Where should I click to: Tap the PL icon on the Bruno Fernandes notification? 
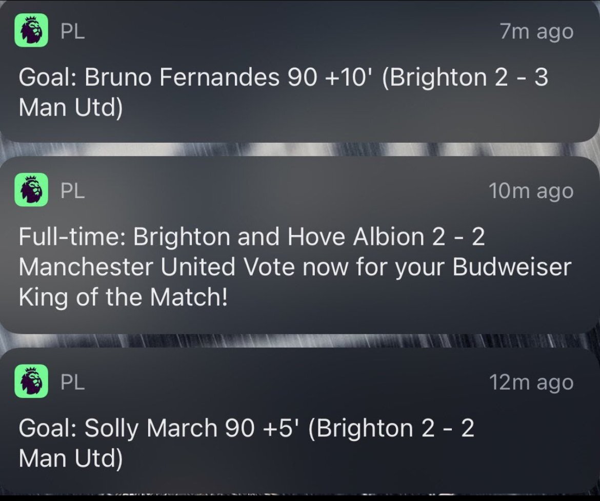coord(31,31)
